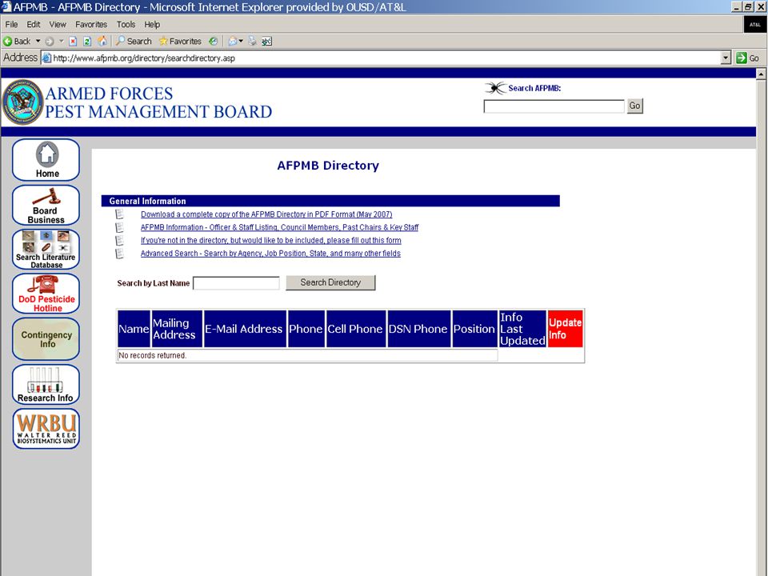Click the Stop loading icon
The height and width of the screenshot is (576, 768).
pyautogui.click(x=73, y=41)
